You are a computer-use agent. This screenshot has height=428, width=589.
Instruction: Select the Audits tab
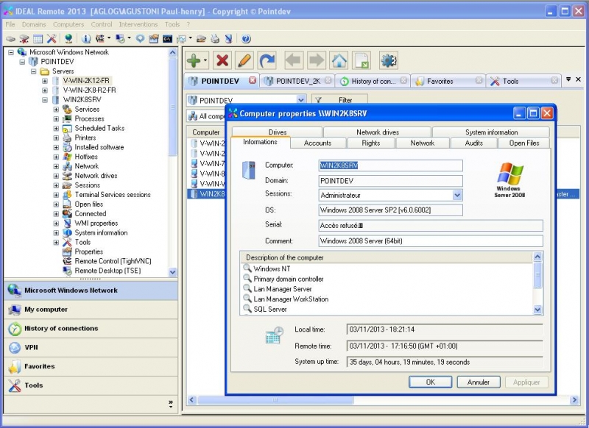[473, 143]
